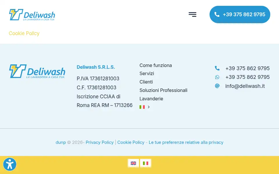Email info@deliwash.it link
This screenshot has height=174, width=279.
pyautogui.click(x=245, y=86)
